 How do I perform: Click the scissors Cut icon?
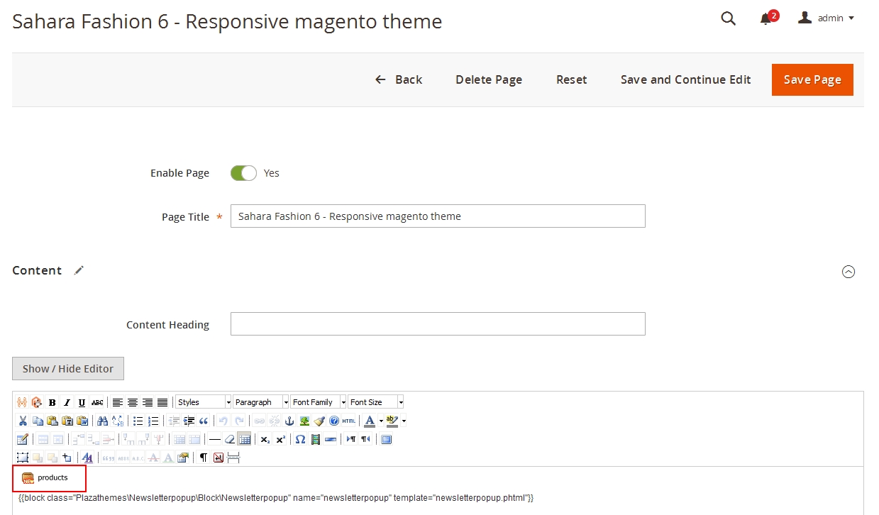click(23, 421)
